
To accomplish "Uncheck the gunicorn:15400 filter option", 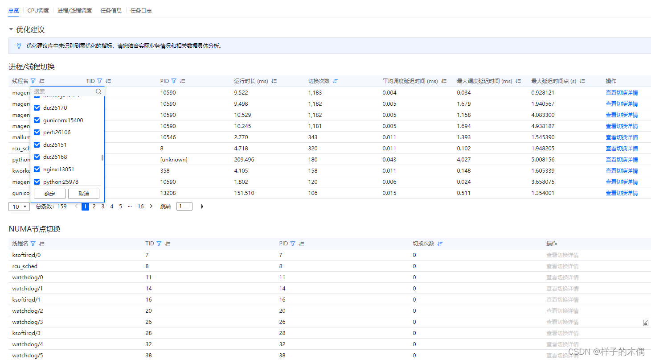I will pos(37,120).
